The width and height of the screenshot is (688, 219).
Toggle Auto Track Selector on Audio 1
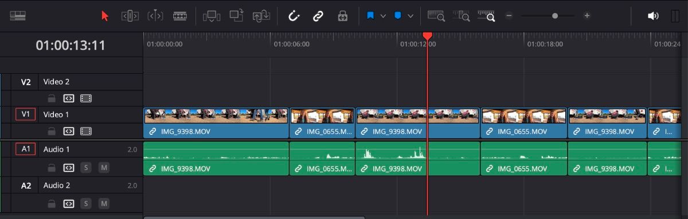pyautogui.click(x=69, y=168)
